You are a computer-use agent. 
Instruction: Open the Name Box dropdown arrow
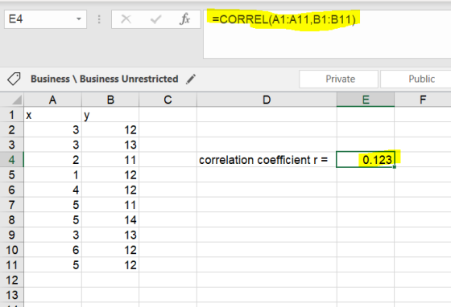click(79, 19)
